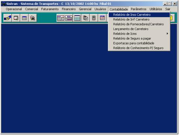
Task: Click the Sistran application title bar icon
Action: point(3,4)
